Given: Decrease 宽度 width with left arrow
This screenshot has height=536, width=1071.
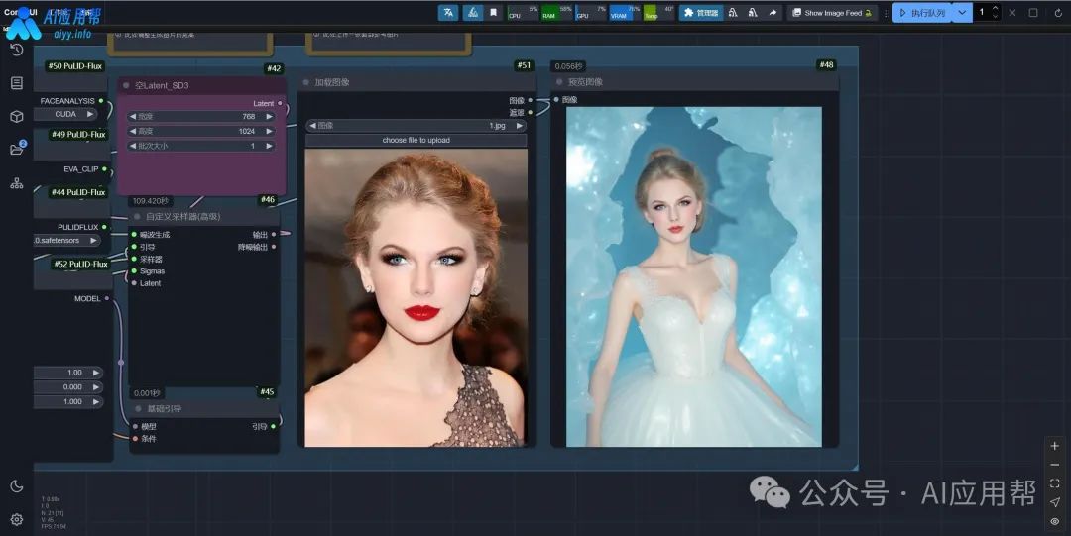Looking at the screenshot, I should click(x=133, y=117).
